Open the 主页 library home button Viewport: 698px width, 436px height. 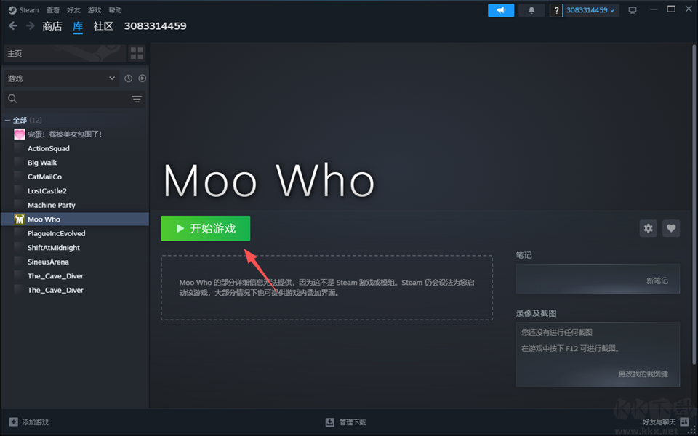point(65,53)
